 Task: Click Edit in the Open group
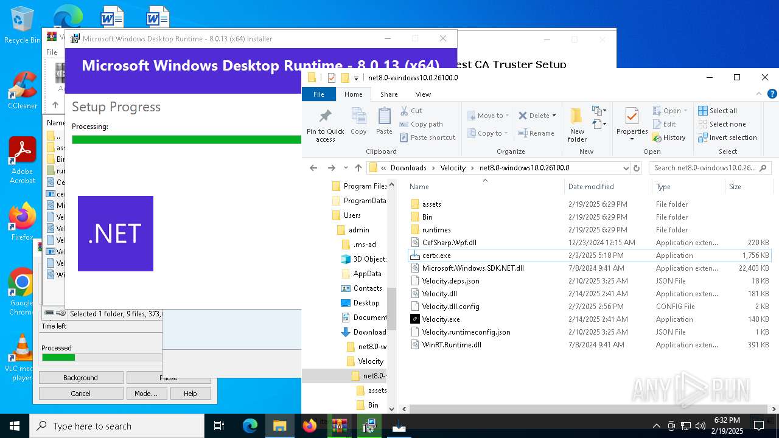tap(665, 124)
